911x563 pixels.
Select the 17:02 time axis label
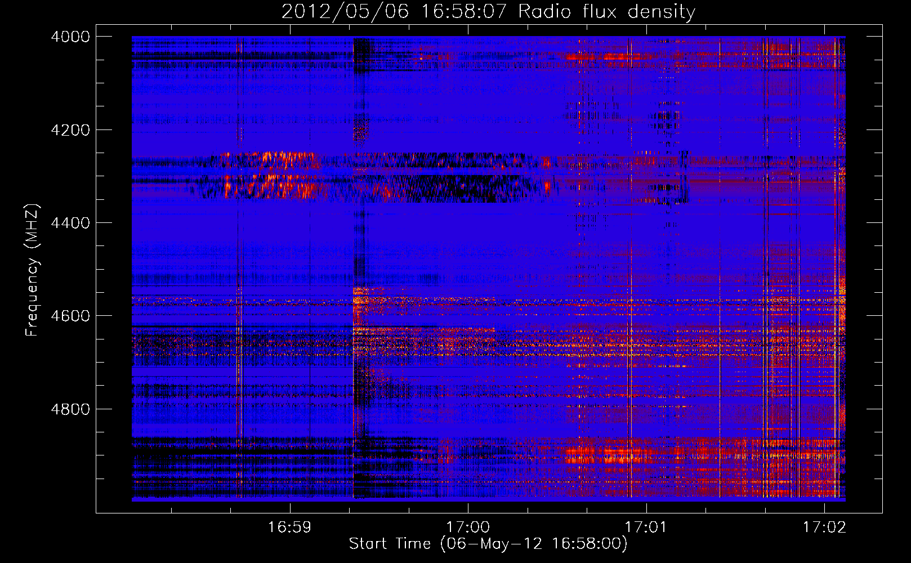click(824, 528)
